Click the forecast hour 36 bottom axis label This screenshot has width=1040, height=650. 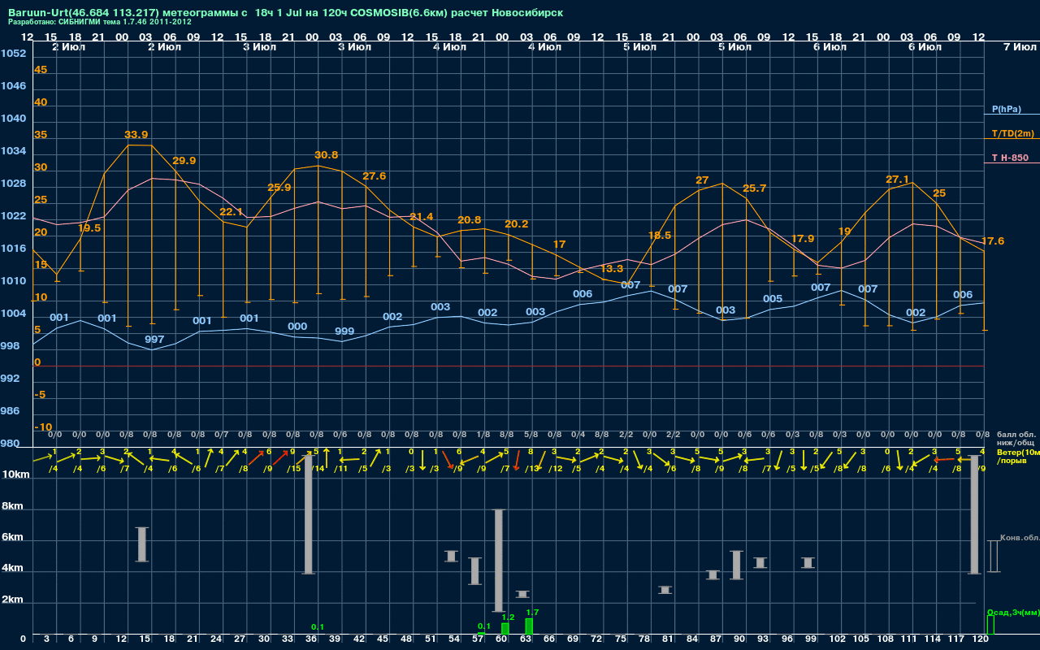click(x=312, y=640)
